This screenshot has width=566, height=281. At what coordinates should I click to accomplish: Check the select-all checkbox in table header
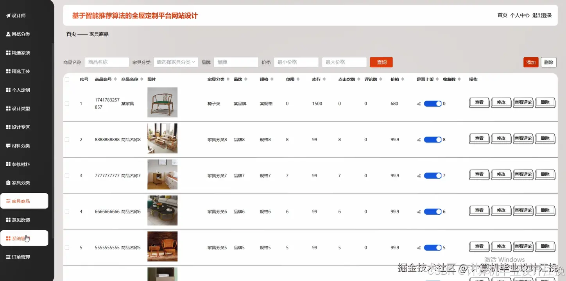click(x=66, y=79)
